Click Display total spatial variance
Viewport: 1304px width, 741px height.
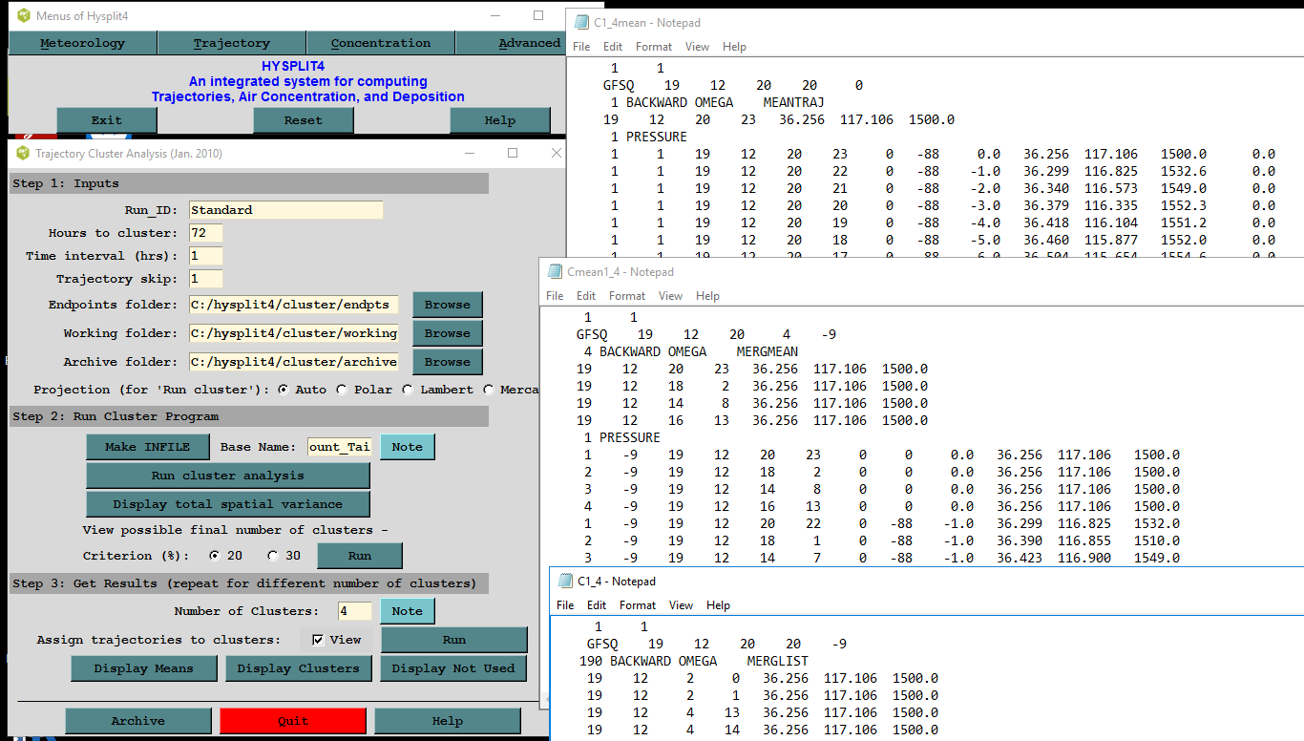click(x=227, y=504)
